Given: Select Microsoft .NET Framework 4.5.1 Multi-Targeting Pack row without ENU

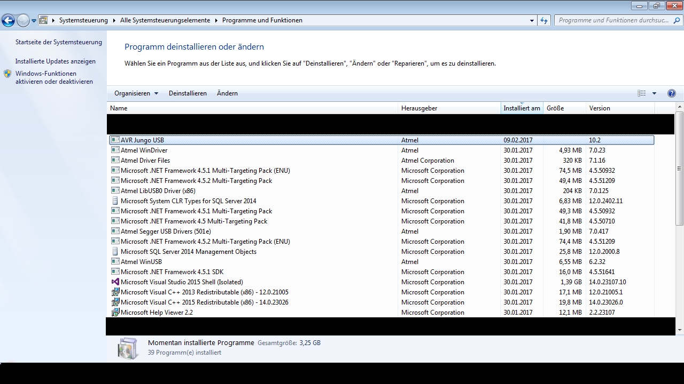Looking at the screenshot, I should click(x=196, y=211).
